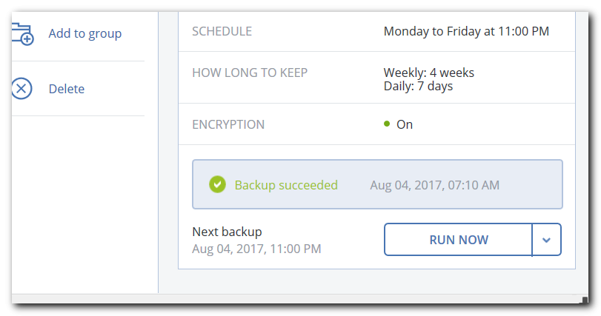Open the Monday to Friday schedule setting
Image resolution: width=601 pixels, height=316 pixels.
466,31
